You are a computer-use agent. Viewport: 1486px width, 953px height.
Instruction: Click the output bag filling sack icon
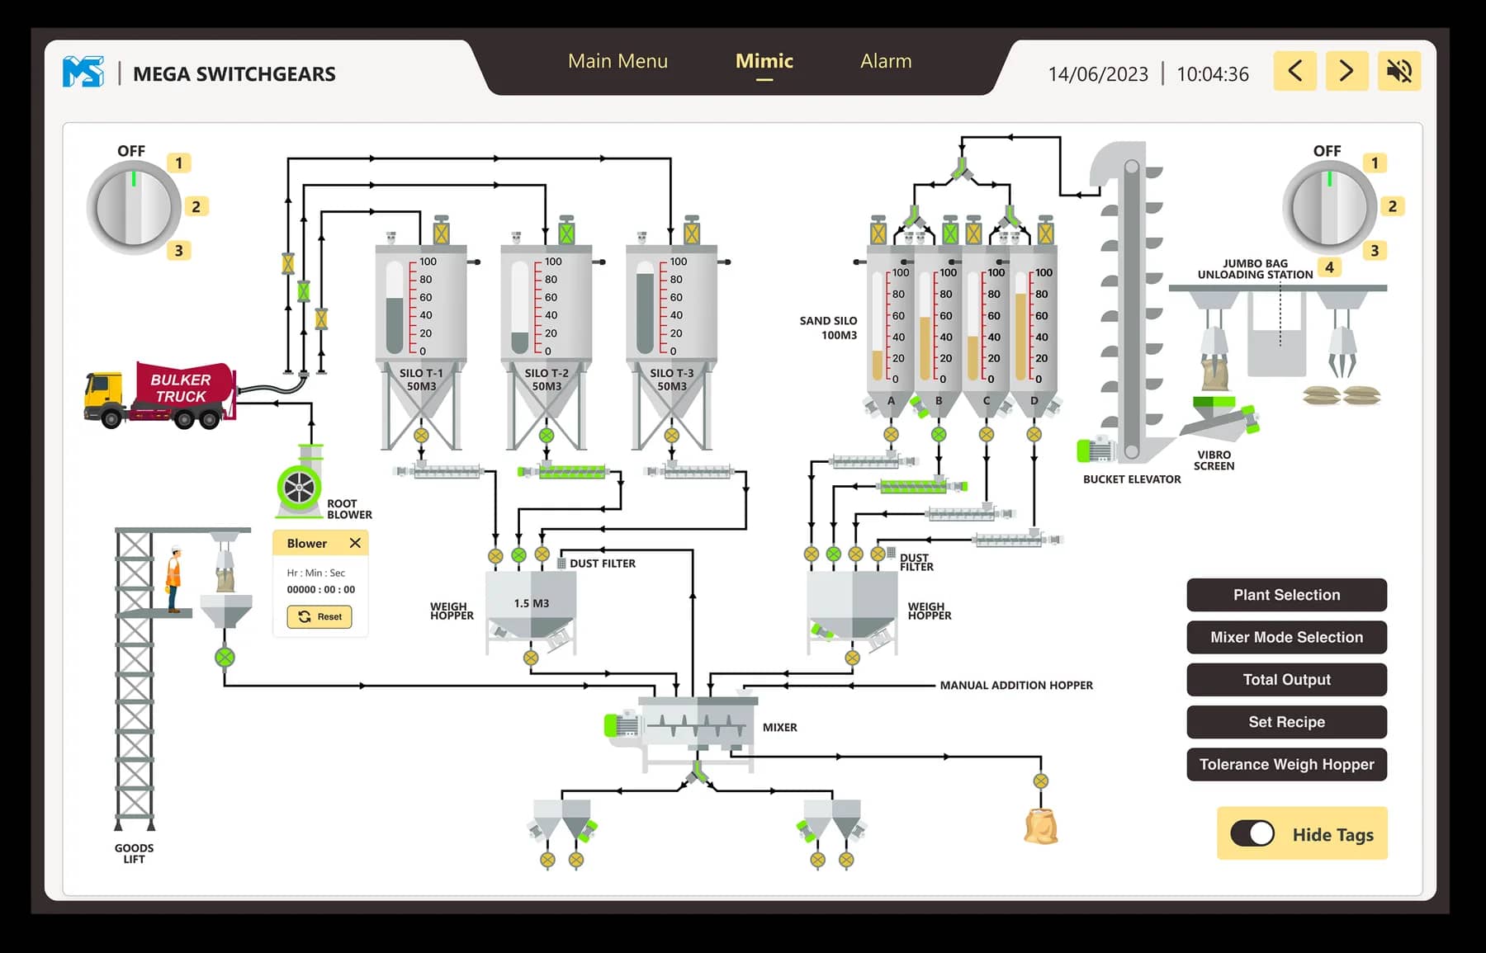(1041, 826)
